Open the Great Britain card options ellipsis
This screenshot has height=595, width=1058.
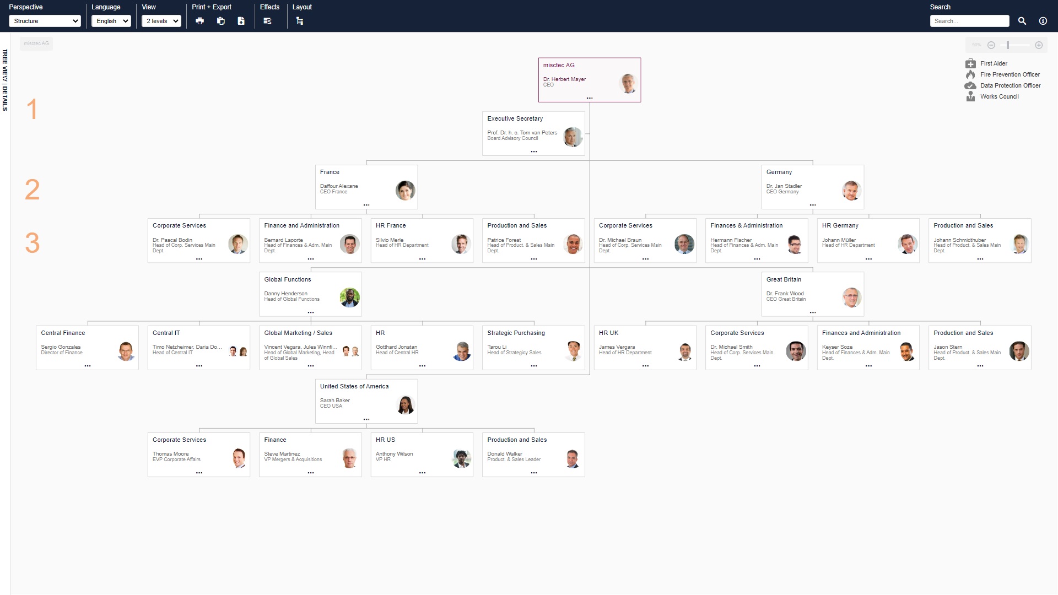click(812, 312)
